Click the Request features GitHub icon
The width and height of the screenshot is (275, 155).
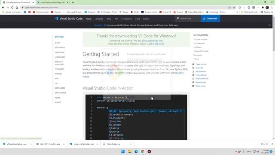(193, 79)
